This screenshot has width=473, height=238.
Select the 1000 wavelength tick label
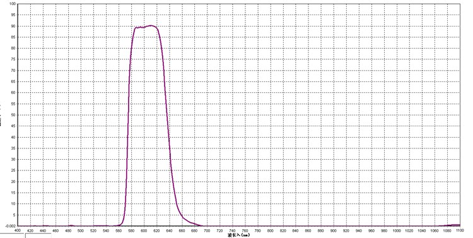click(397, 231)
